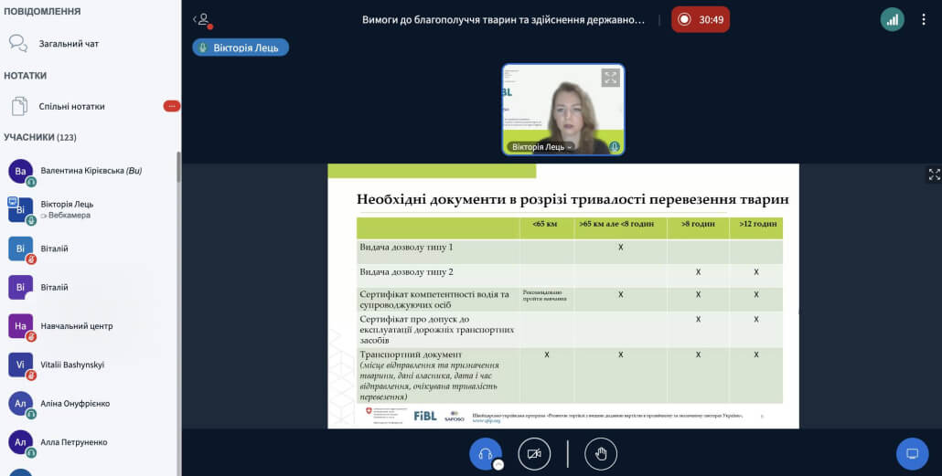
Task: Open Спільні нотатки
Action: pos(71,107)
